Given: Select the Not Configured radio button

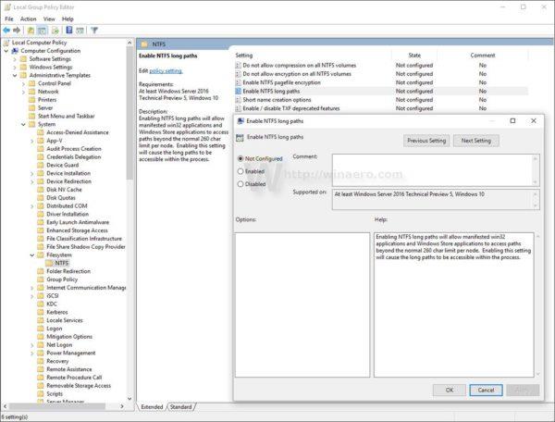Looking at the screenshot, I should pos(240,158).
